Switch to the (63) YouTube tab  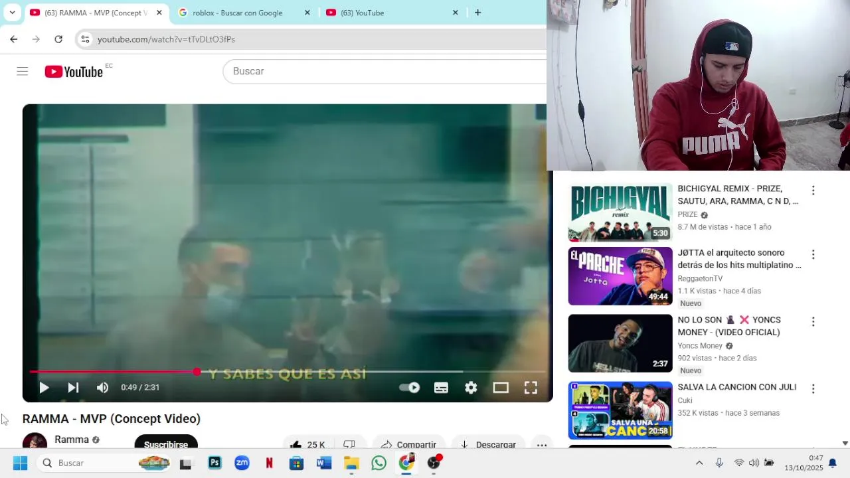[x=385, y=13]
